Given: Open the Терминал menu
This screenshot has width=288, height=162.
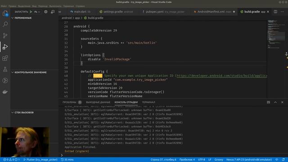Looking at the screenshot, I should click(x=68, y=6).
